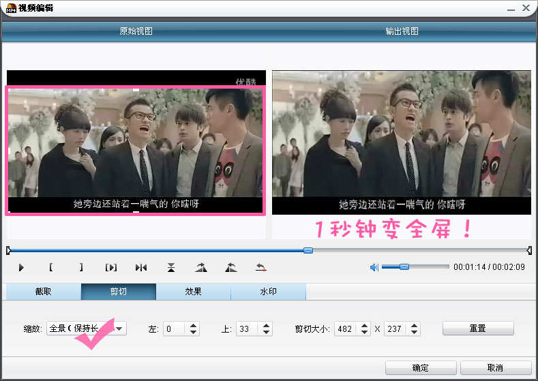
Task: Click the crop width field 482
Action: (345, 329)
